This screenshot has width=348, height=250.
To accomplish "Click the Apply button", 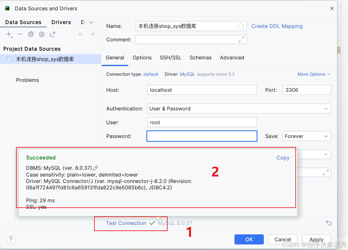I will pyautogui.click(x=316, y=239).
